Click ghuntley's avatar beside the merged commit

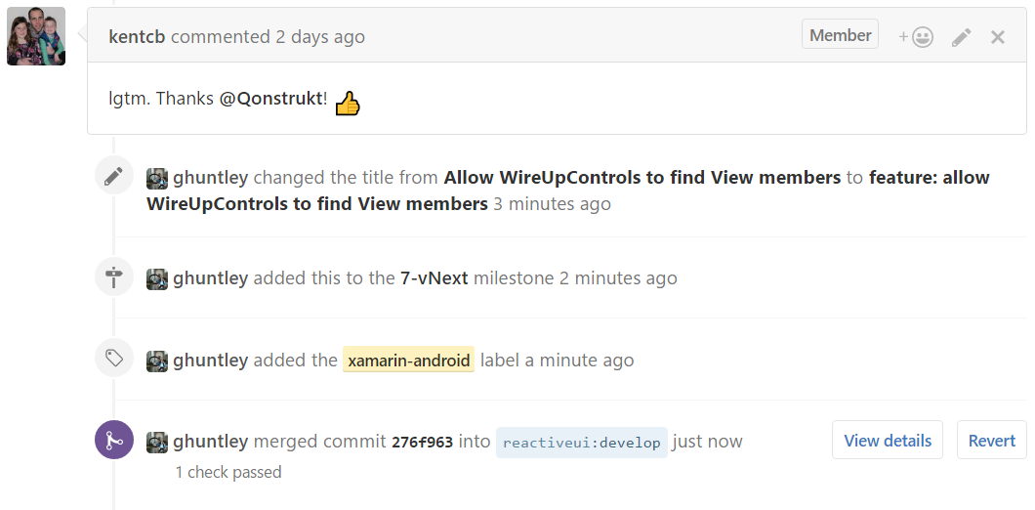157,442
